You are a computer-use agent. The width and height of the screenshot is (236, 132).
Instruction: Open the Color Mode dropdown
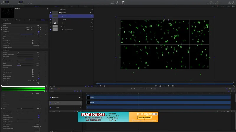pyautogui.click(x=34, y=81)
